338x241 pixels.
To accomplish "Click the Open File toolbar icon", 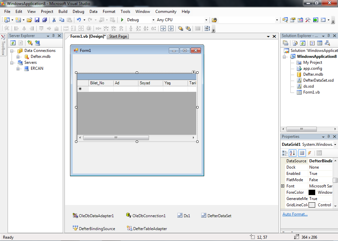I will point(29,20).
